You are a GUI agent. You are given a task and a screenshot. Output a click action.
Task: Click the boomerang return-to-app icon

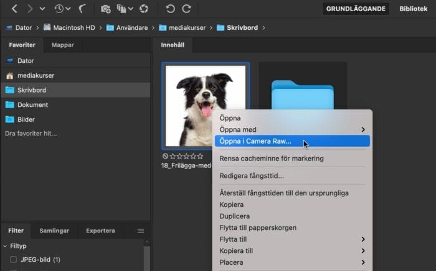pyautogui.click(x=82, y=9)
